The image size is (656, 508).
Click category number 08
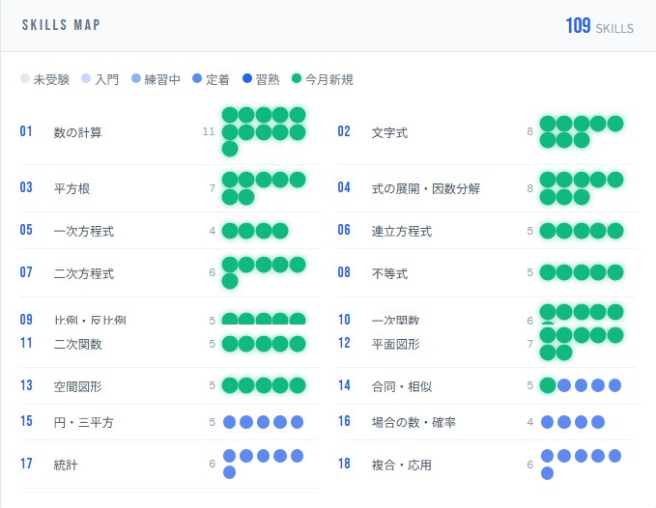[344, 272]
